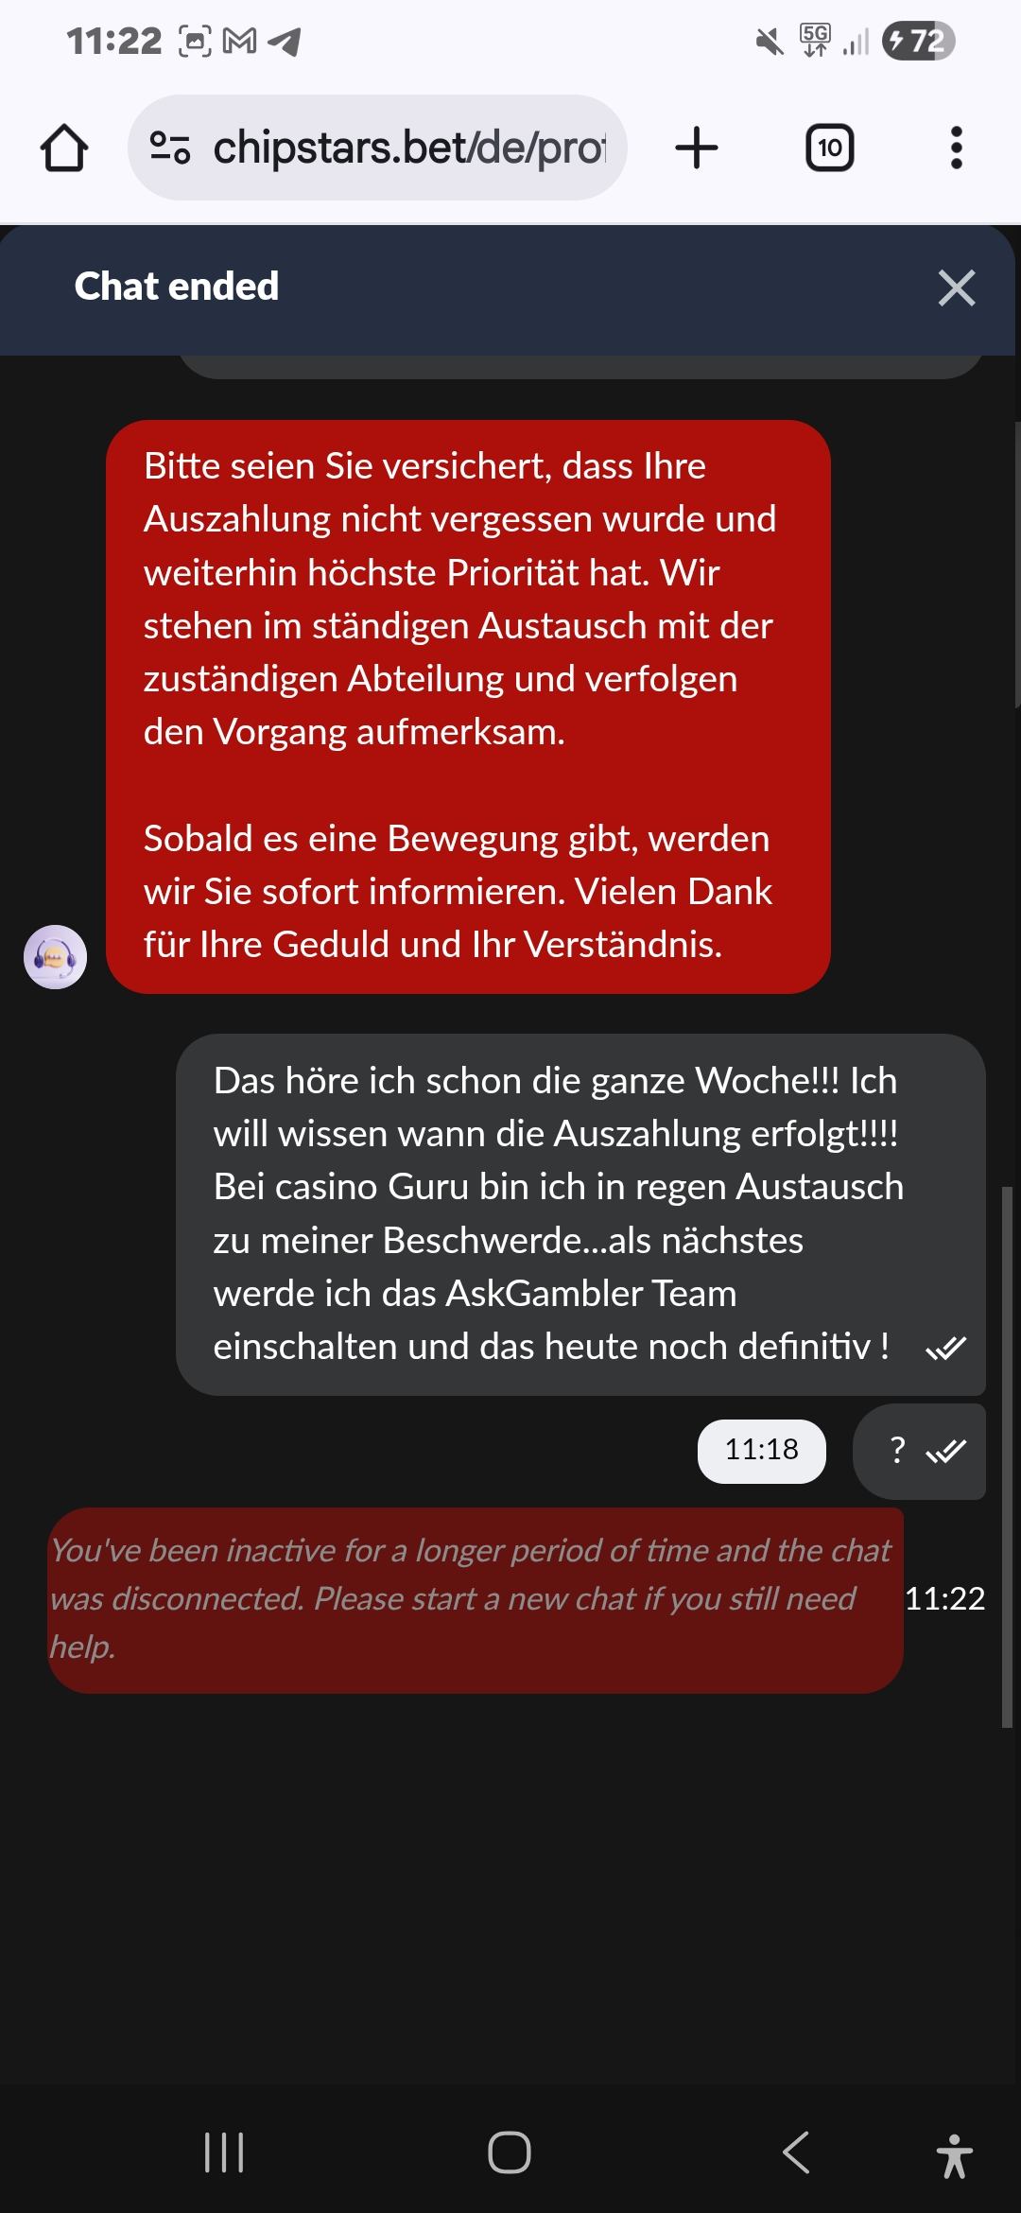Tap the battery status indicator

919,41
